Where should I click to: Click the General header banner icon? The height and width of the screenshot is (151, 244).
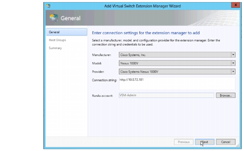[54, 18]
